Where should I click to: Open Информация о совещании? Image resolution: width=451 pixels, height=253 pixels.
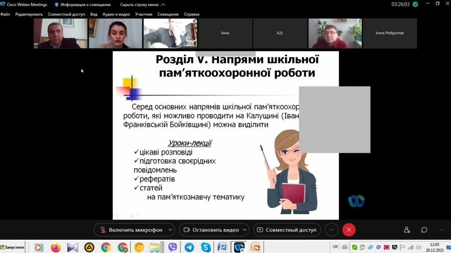[x=82, y=4]
